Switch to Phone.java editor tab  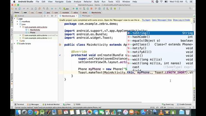[86, 16]
